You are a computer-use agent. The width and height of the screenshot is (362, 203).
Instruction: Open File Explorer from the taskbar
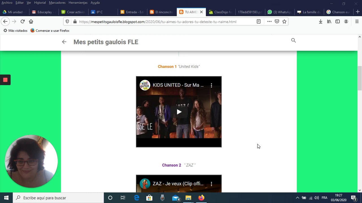[x=188, y=198]
